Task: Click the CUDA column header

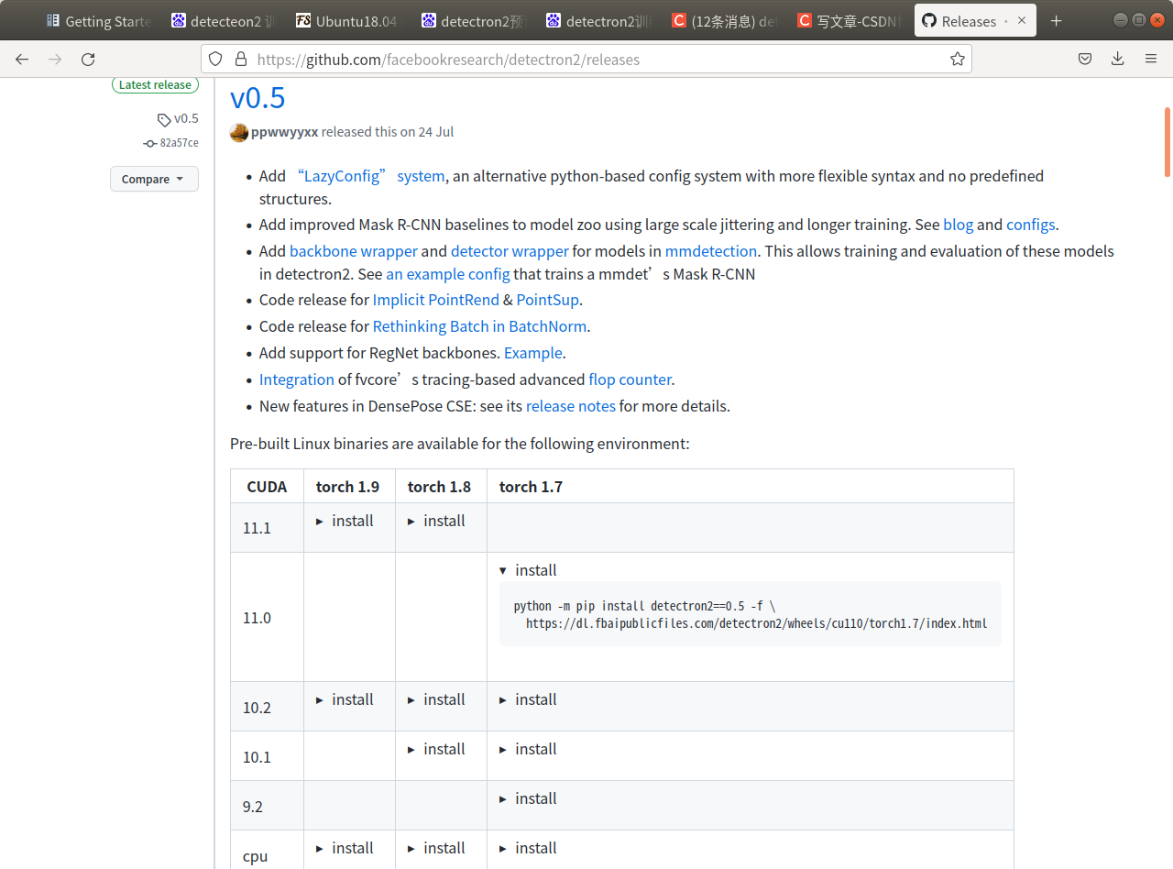Action: [267, 487]
